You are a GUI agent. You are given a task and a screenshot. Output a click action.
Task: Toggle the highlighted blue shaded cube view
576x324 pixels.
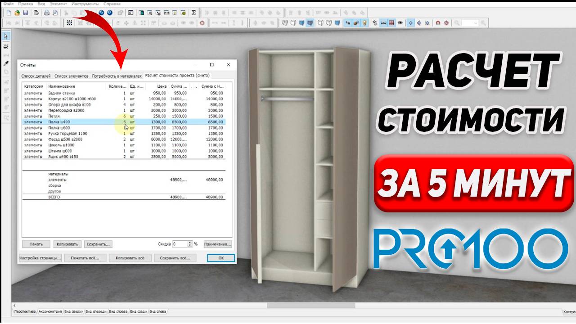click(x=310, y=22)
